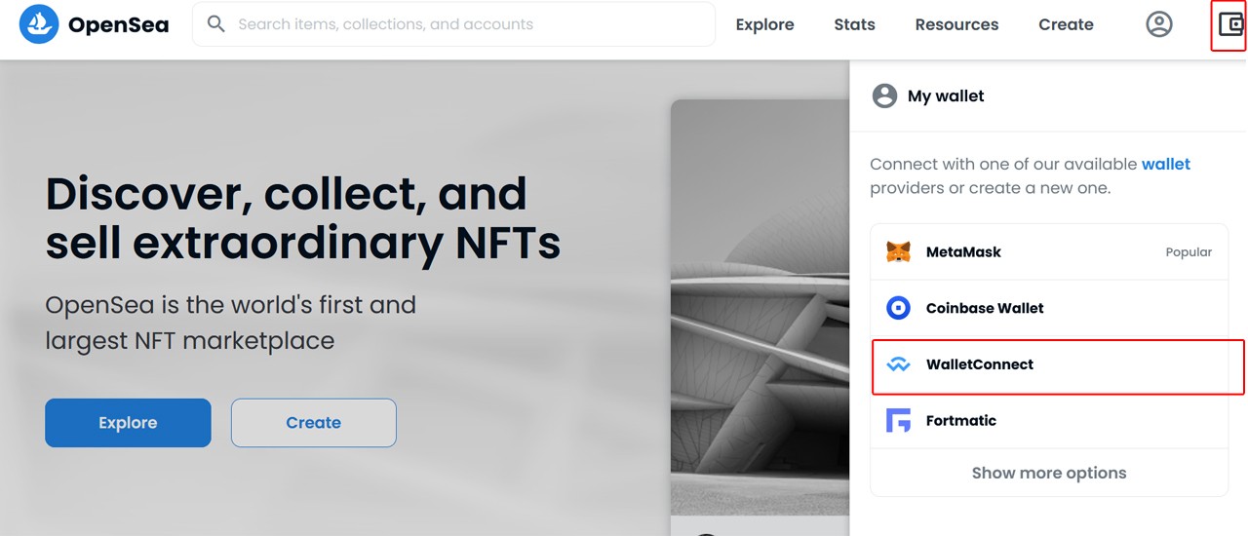This screenshot has height=536, width=1248.
Task: Open the Explore navigation menu
Action: coord(764,24)
